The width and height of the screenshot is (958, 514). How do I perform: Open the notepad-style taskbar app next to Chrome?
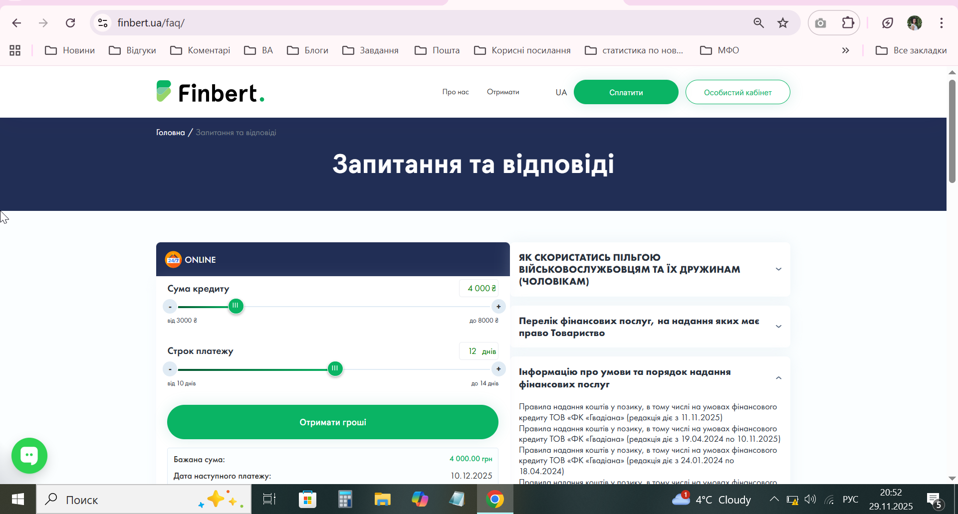point(457,499)
